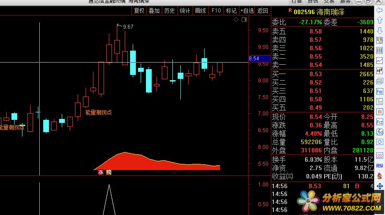Click the 返回 return button
385x215 pixels.
point(262,11)
